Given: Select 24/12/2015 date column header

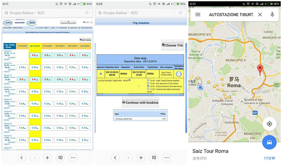Looking at the screenshot, I should tap(85, 46).
